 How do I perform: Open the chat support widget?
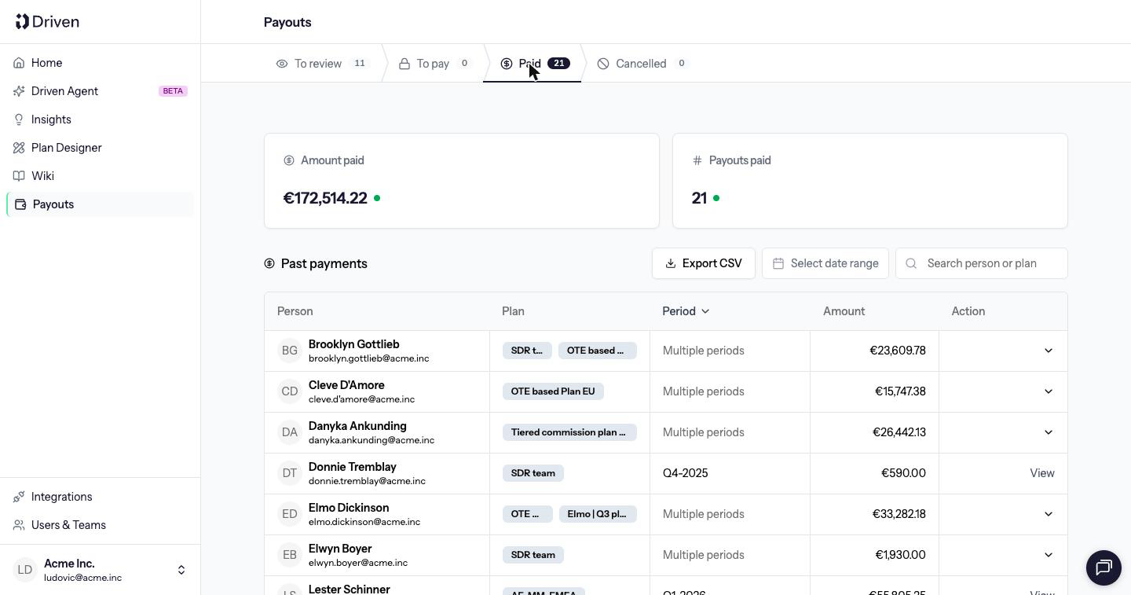(1104, 567)
